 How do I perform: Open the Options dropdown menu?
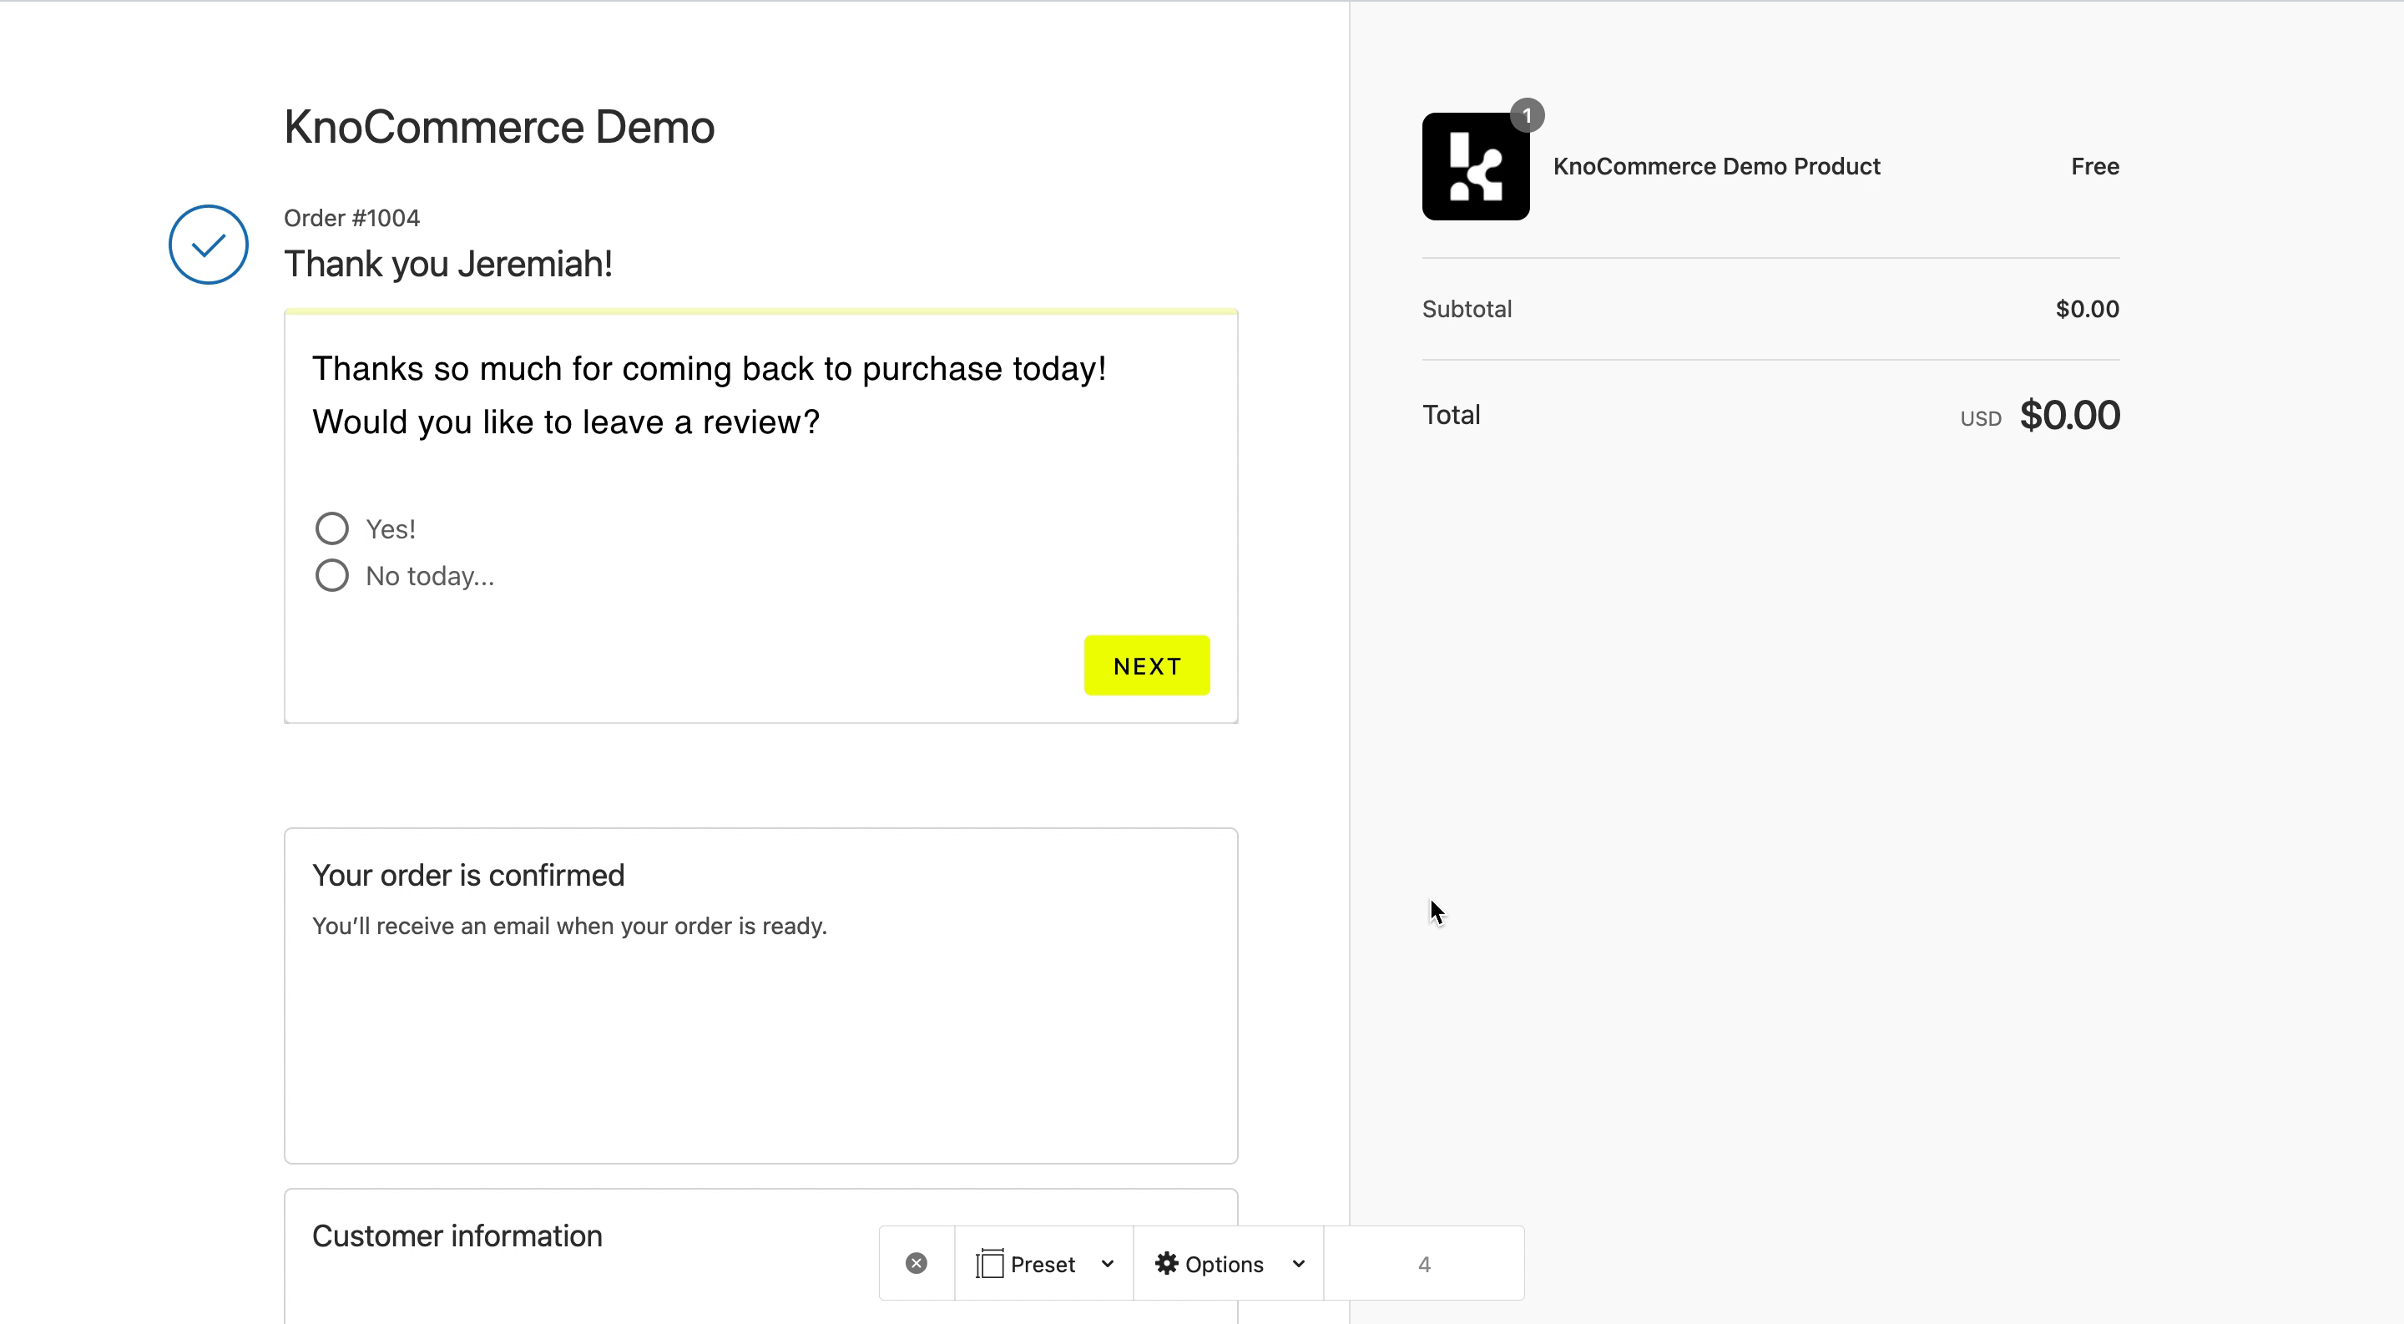pos(1229,1263)
